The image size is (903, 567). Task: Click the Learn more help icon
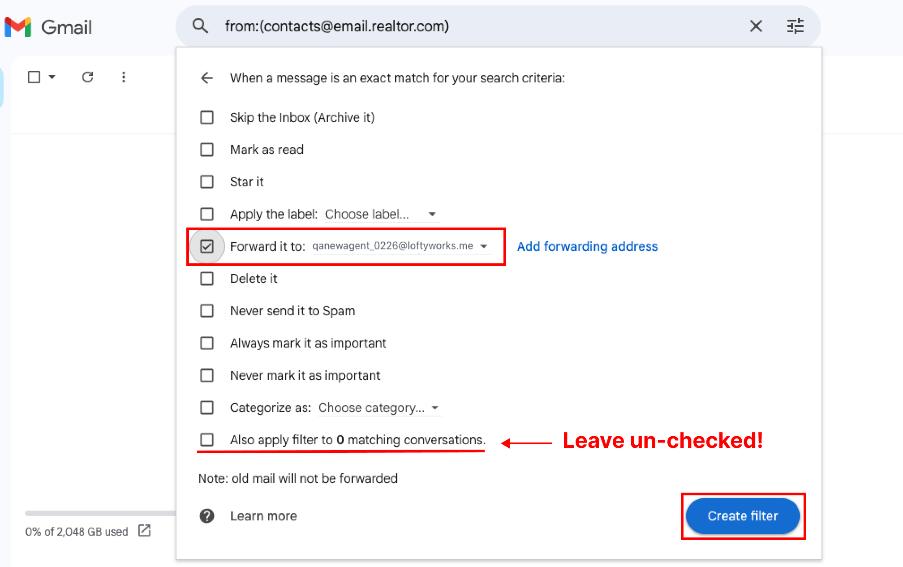207,516
